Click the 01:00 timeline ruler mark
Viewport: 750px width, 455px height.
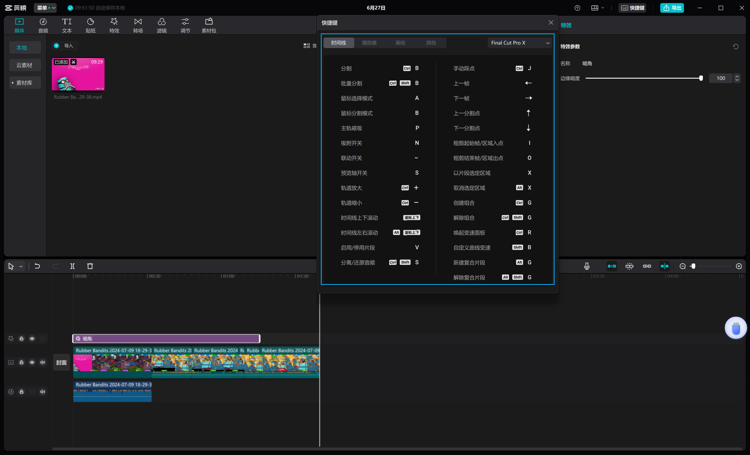[228, 276]
